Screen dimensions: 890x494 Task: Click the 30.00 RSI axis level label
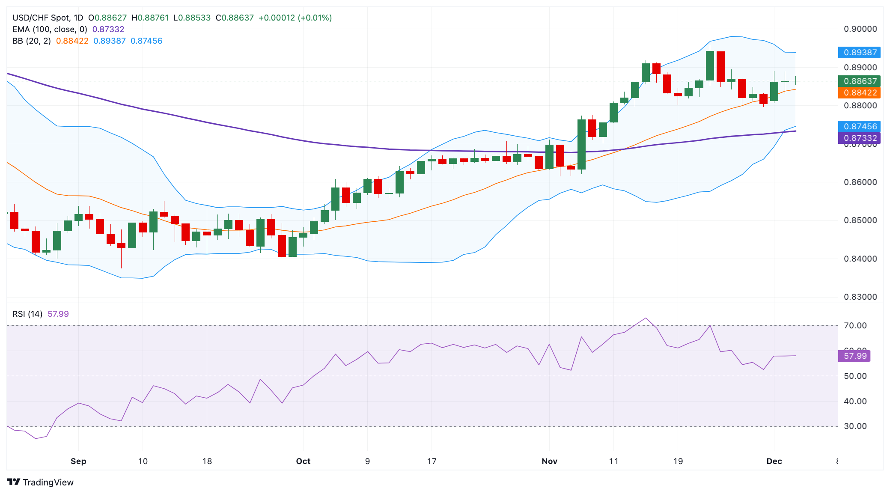click(x=855, y=426)
